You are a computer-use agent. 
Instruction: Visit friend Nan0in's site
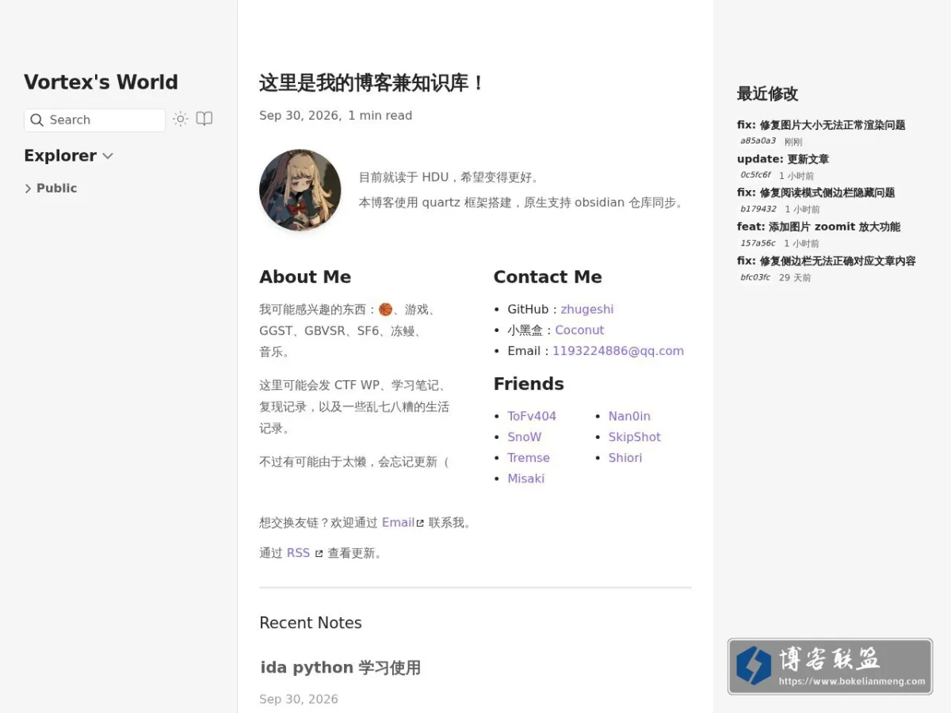click(x=629, y=416)
